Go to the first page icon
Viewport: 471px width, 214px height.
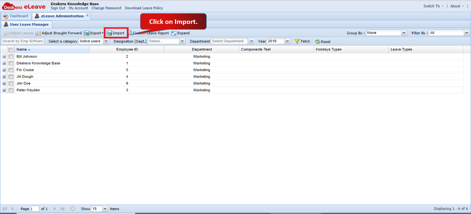[x=5, y=209]
